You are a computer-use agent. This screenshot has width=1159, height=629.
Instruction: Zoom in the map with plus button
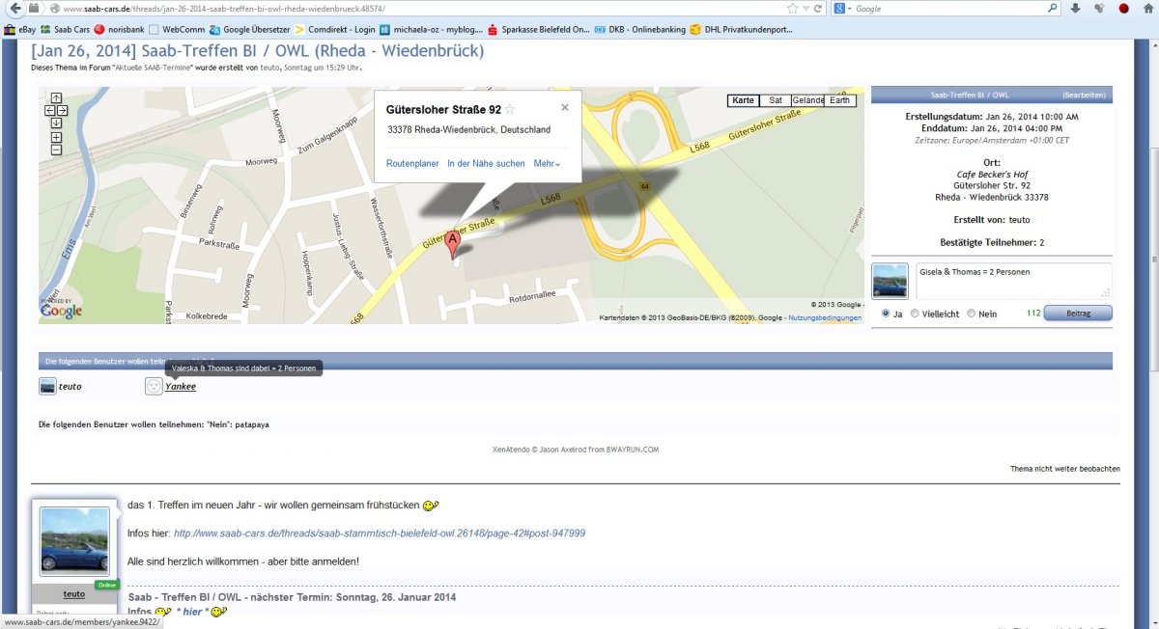pos(56,137)
